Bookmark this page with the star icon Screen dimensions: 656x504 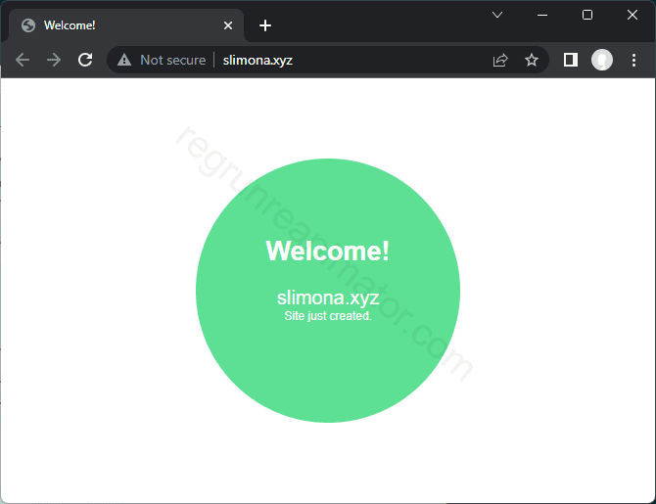pyautogui.click(x=532, y=60)
